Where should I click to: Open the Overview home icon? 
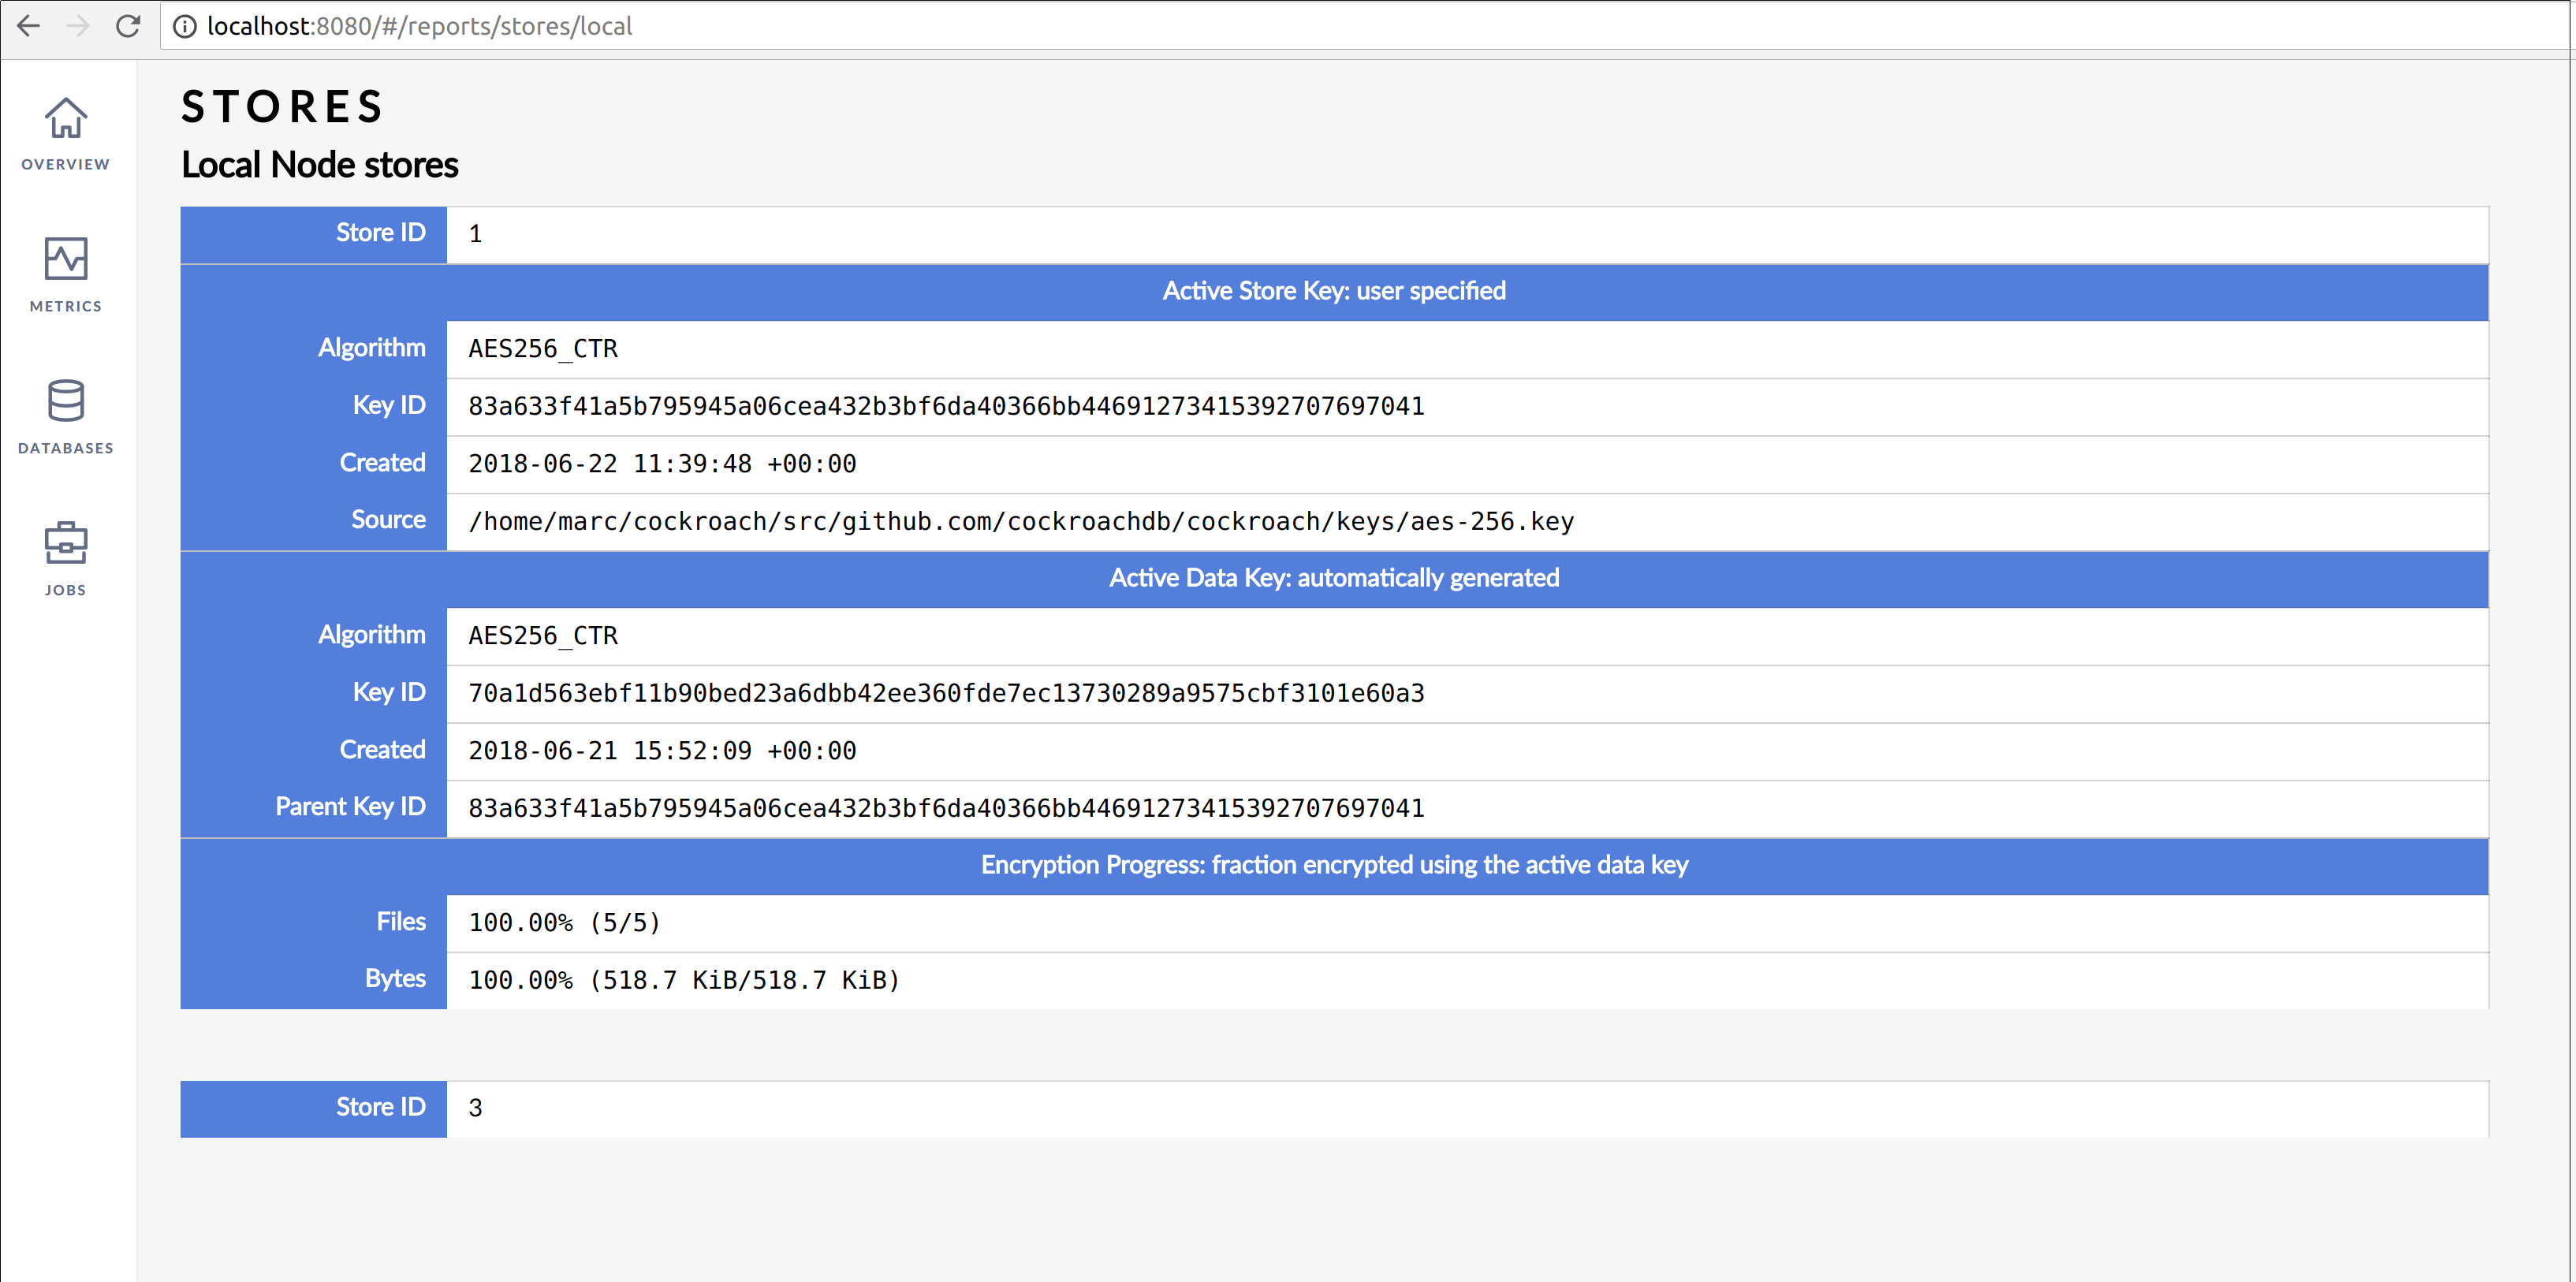[66, 118]
